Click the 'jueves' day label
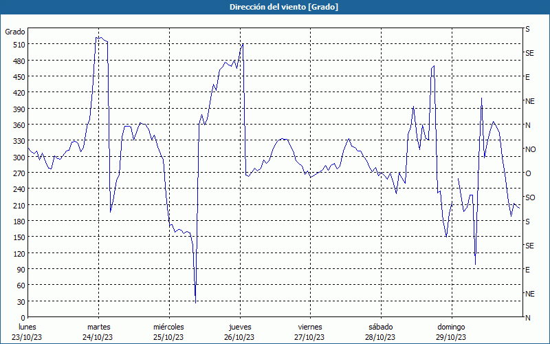Viewport: 550px width, 344px height. (x=240, y=327)
